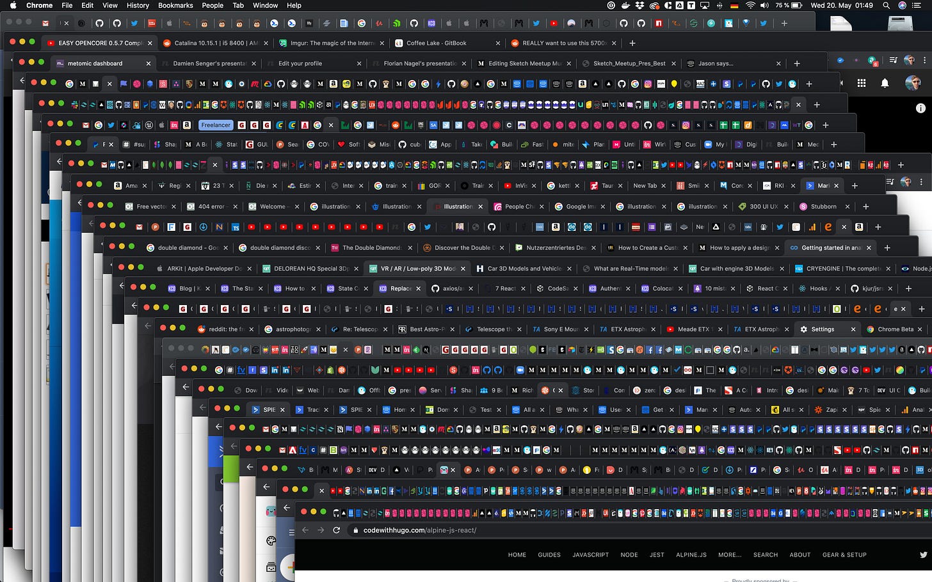
Task: Select the DELOREAN HQ Special 3D tab
Action: pyautogui.click(x=310, y=268)
